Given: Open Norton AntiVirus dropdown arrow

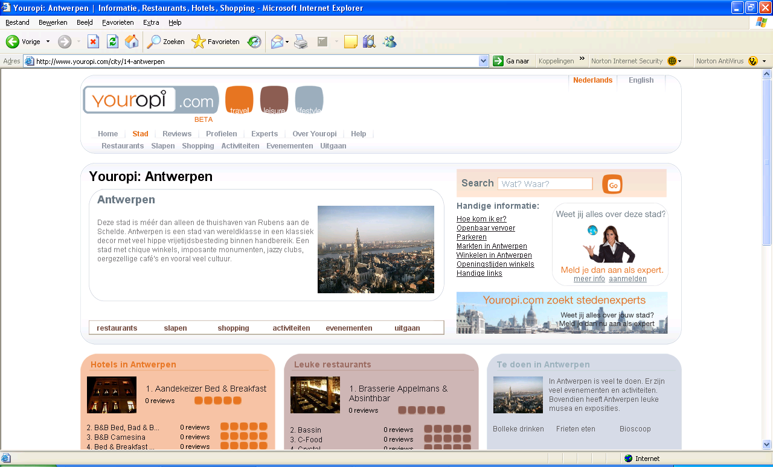Looking at the screenshot, I should pyautogui.click(x=764, y=61).
